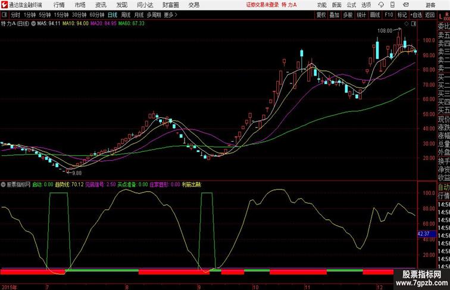Click the 庄家显形: 0.00 indicator value
The width and height of the screenshot is (450, 290).
(165, 185)
